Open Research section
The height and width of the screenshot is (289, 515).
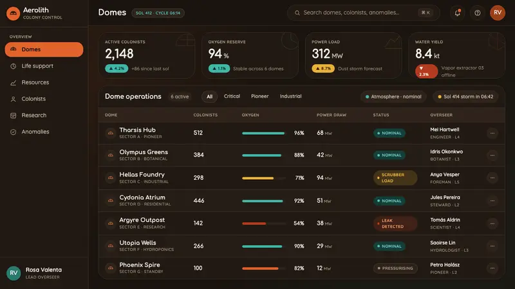click(44, 116)
